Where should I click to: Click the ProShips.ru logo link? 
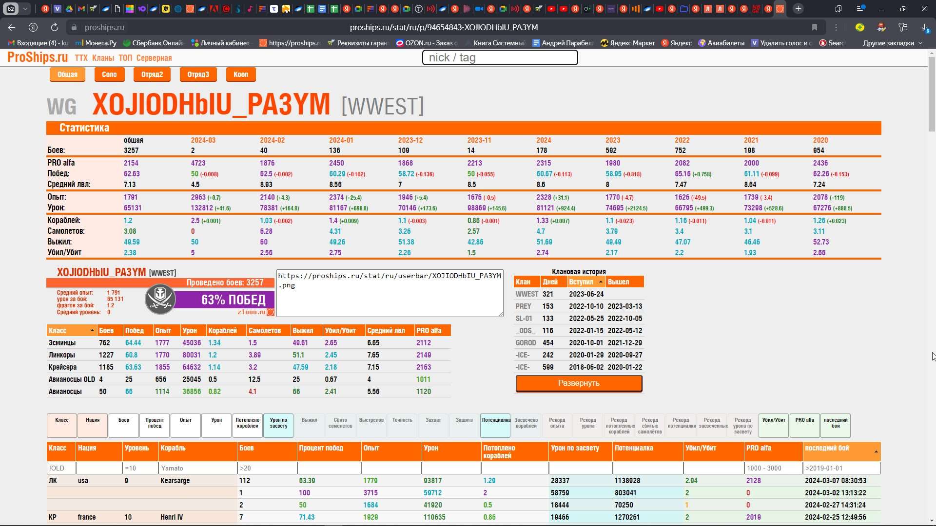click(38, 57)
